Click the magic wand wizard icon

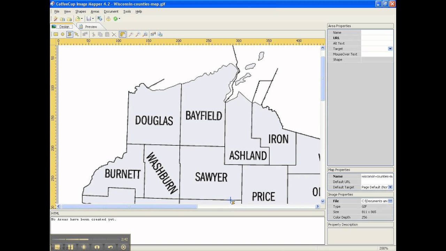coord(55,19)
